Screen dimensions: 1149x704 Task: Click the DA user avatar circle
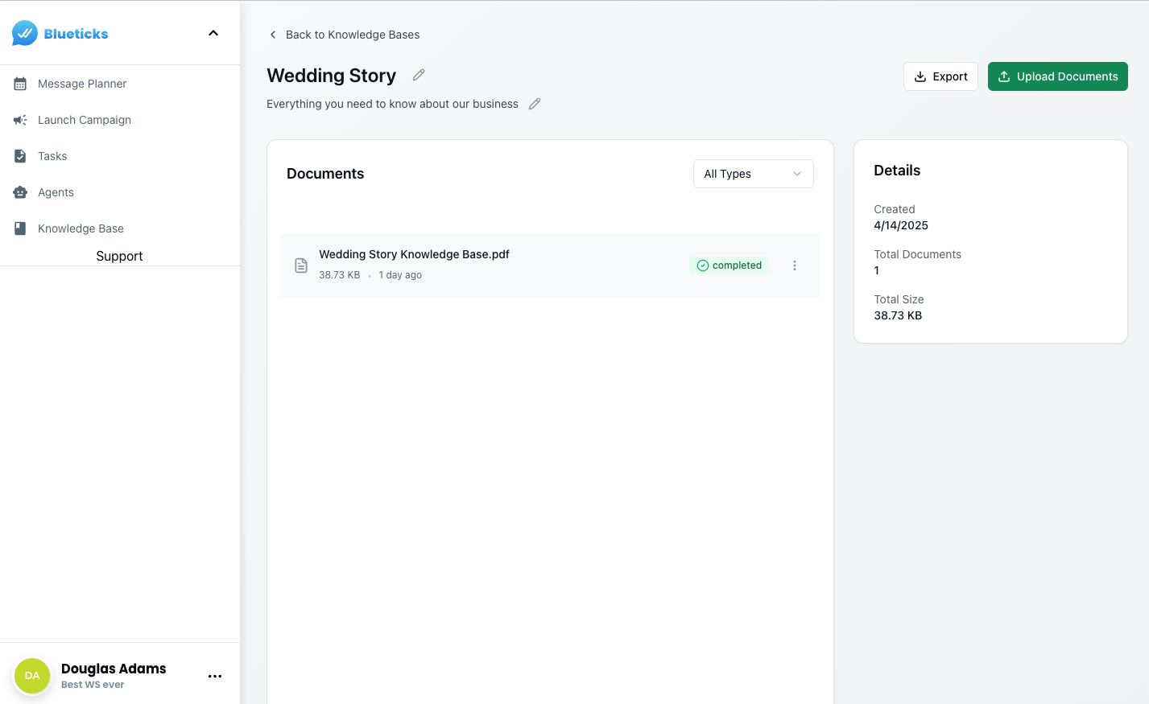point(32,676)
